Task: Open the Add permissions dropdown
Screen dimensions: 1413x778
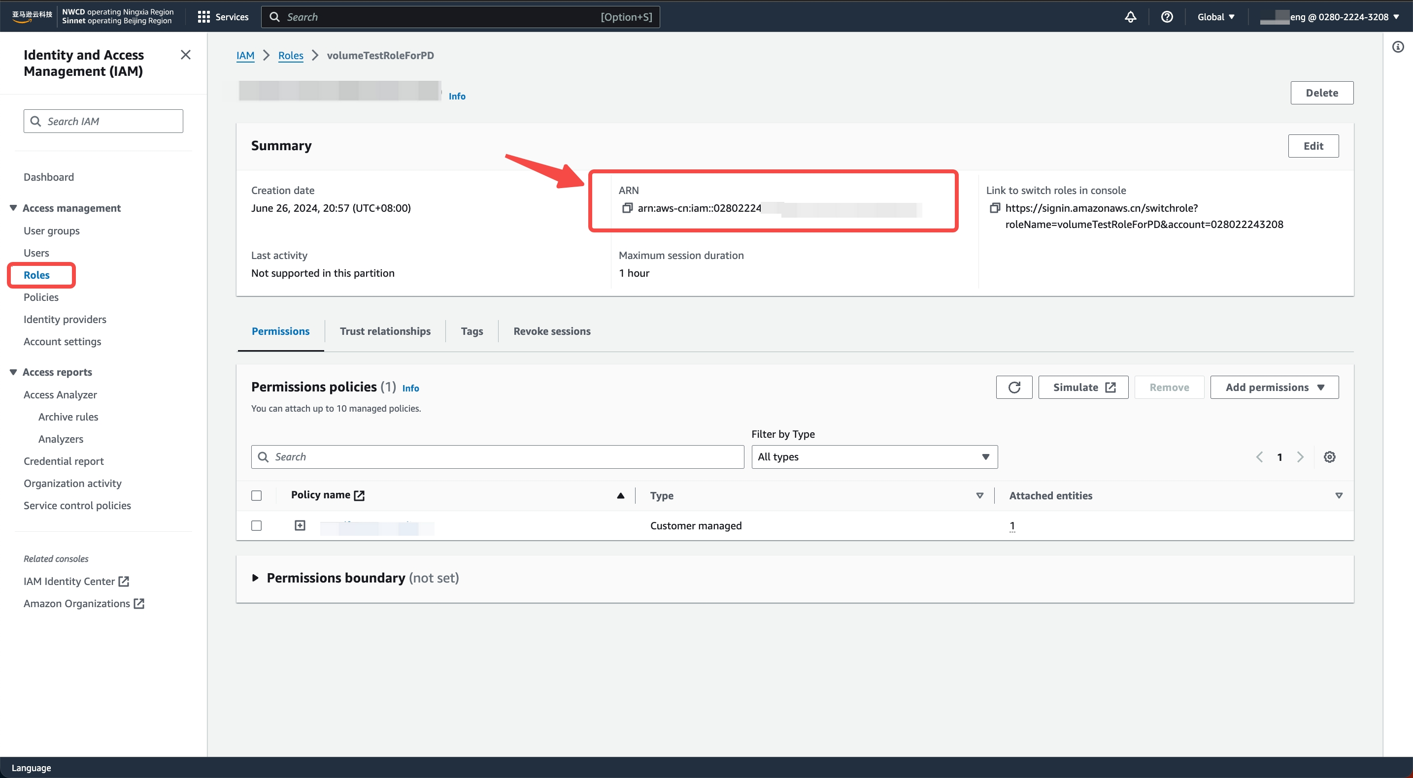Action: tap(1274, 387)
